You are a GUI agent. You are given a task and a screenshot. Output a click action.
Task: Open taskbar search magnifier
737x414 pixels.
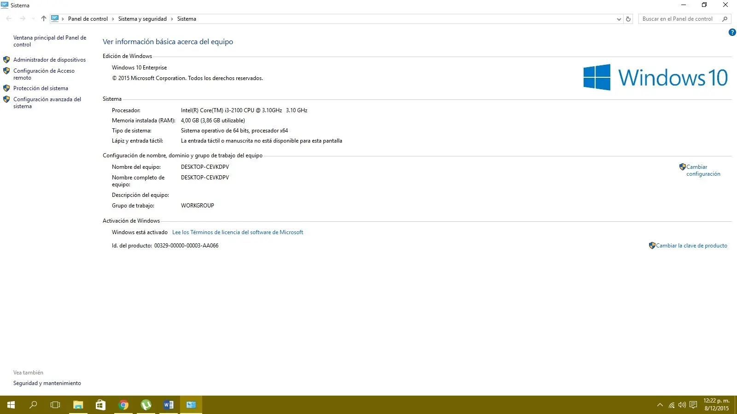[33, 405]
